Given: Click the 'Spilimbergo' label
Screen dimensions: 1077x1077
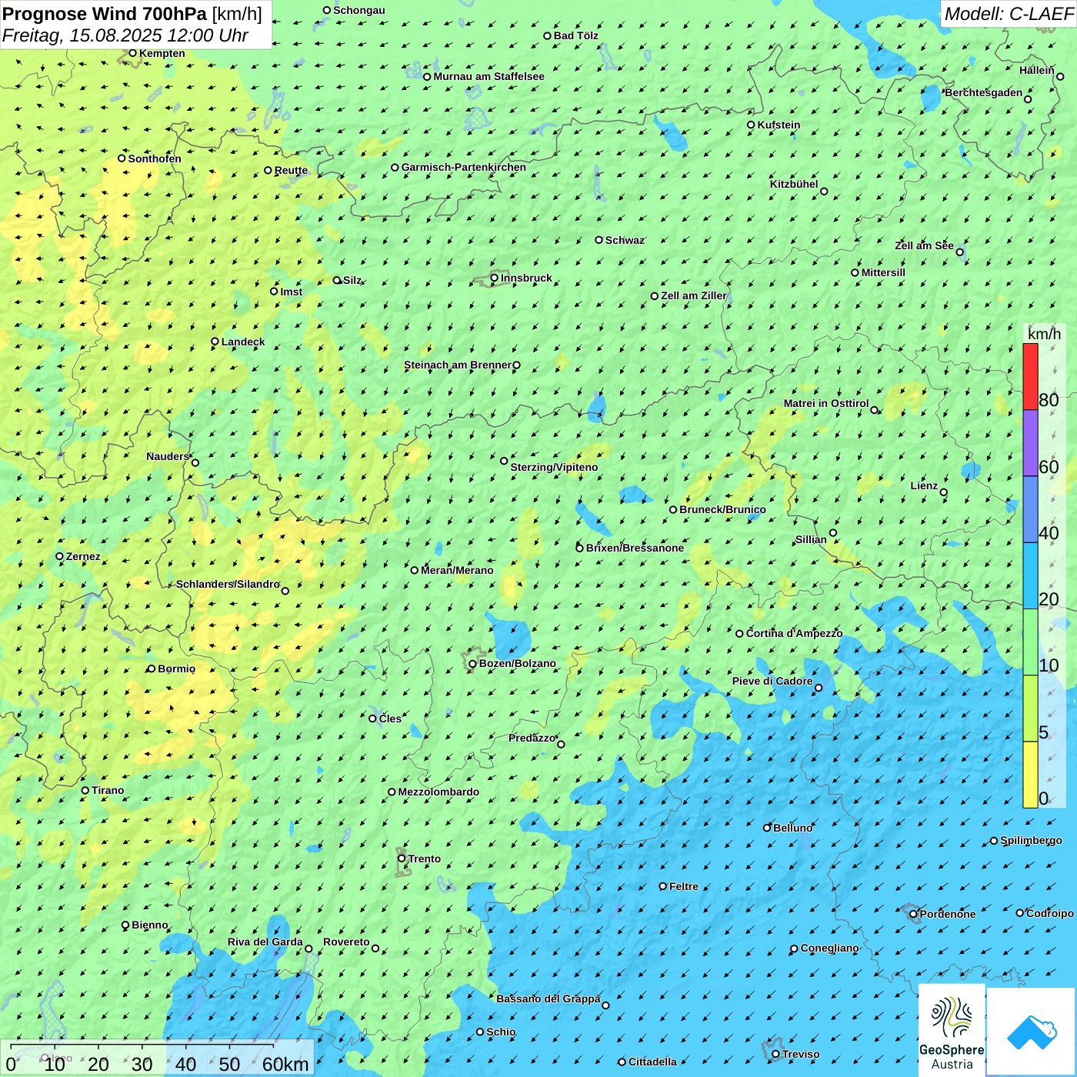Looking at the screenshot, I should coord(1031,840).
